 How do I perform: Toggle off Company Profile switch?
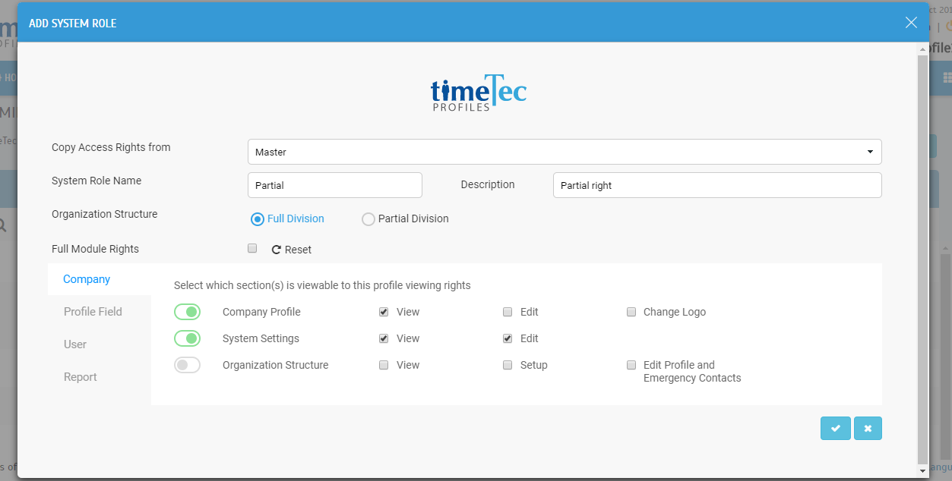tap(187, 312)
